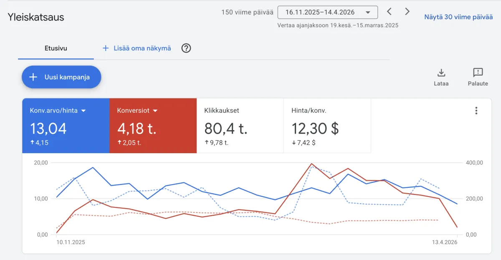Click Lisää oma näkymä tab
501x260 pixels.
(137, 48)
